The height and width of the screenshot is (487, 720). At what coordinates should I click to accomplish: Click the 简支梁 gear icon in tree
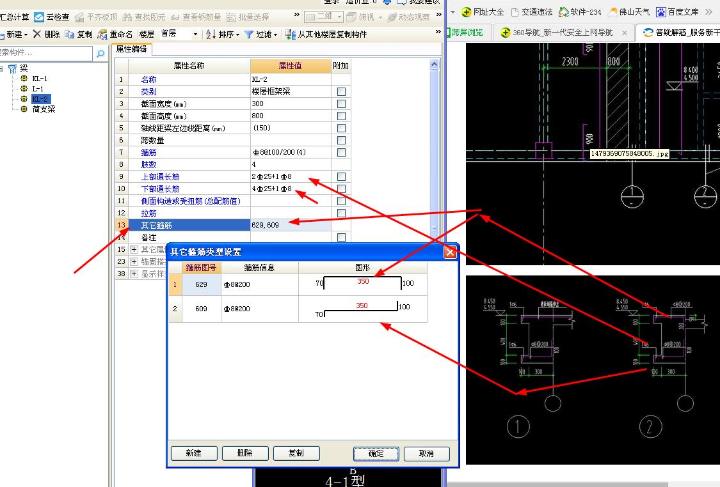tap(24, 109)
